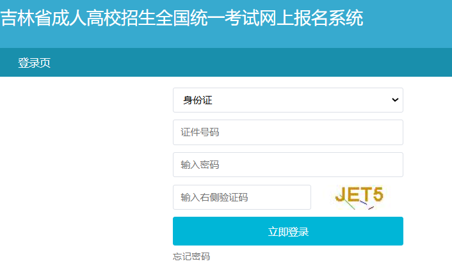Click the letter J in the captcha
The width and height of the screenshot is (452, 273).
click(341, 194)
